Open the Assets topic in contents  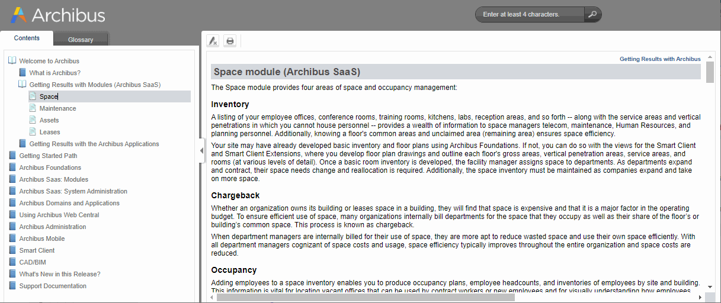(49, 120)
